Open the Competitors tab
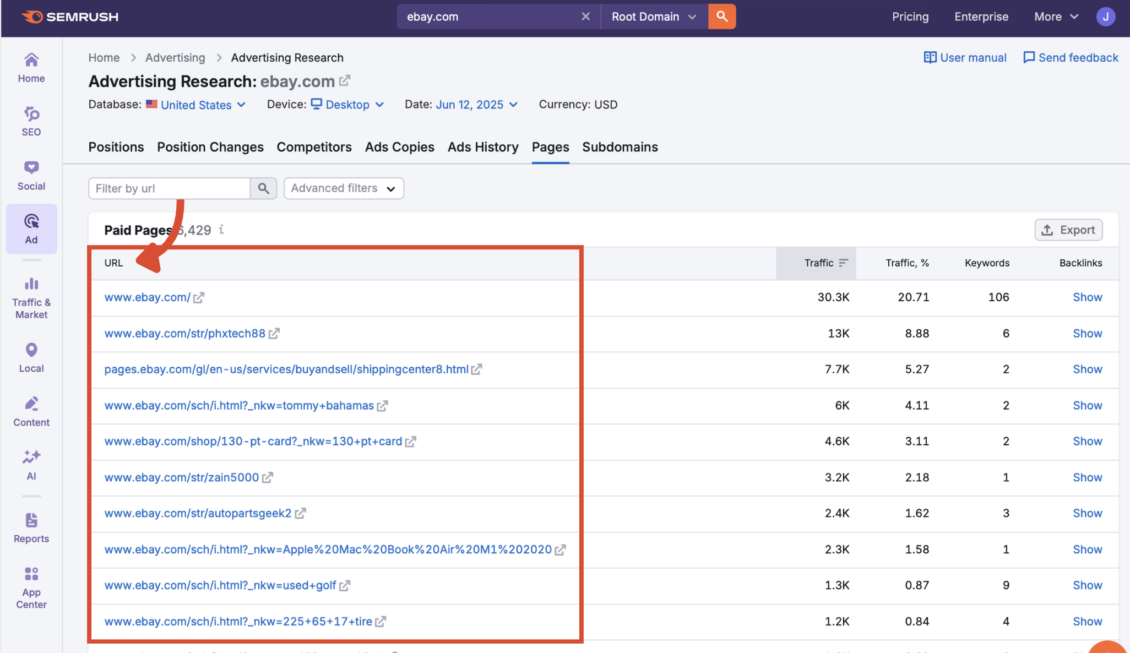The image size is (1130, 653). (314, 147)
